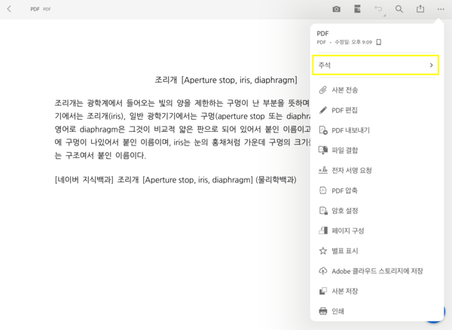This screenshot has height=330, width=452.
Task: Click the PDF file name in header
Action: [x=35, y=9]
